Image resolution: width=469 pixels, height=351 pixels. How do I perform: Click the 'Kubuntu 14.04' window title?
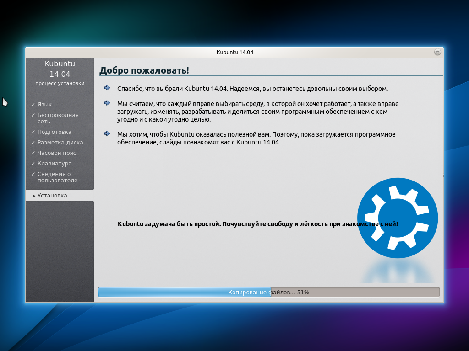point(235,52)
